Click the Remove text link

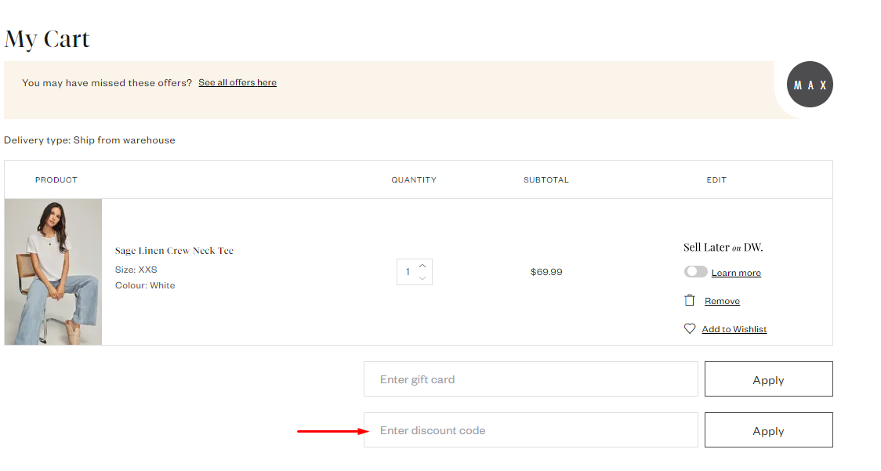[722, 301]
